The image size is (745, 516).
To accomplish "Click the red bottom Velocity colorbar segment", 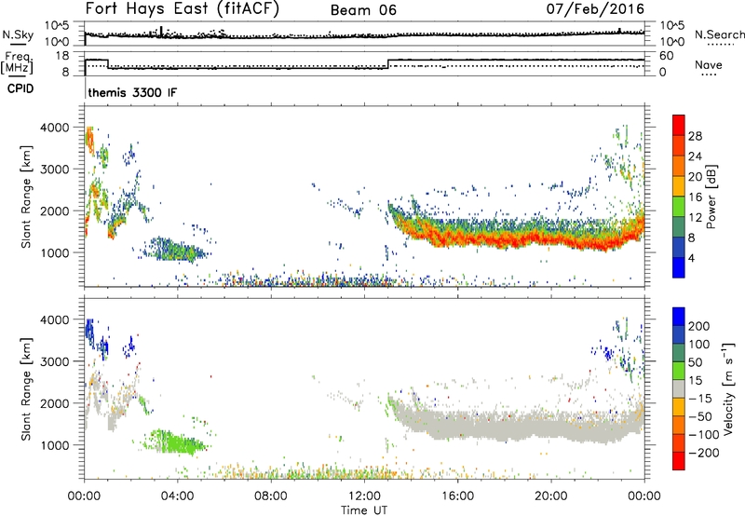I will pos(679,461).
